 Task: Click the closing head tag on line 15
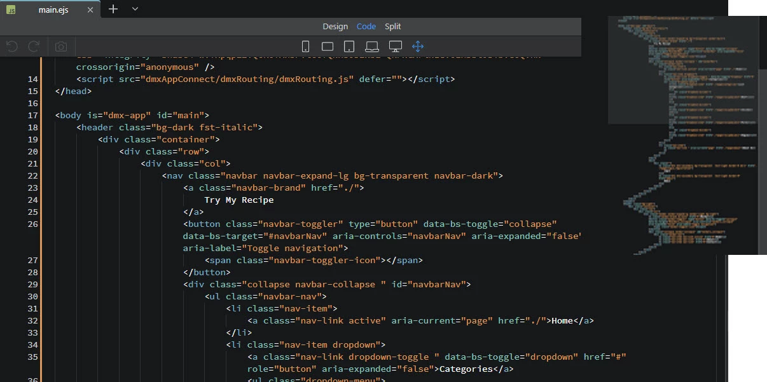[73, 91]
